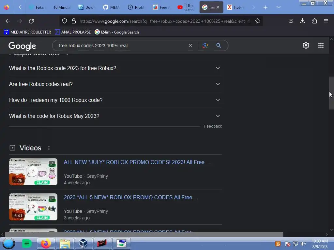Image resolution: width=334 pixels, height=250 pixels.
Task: Open the file explorer taskbar icon
Action: (x=65, y=243)
